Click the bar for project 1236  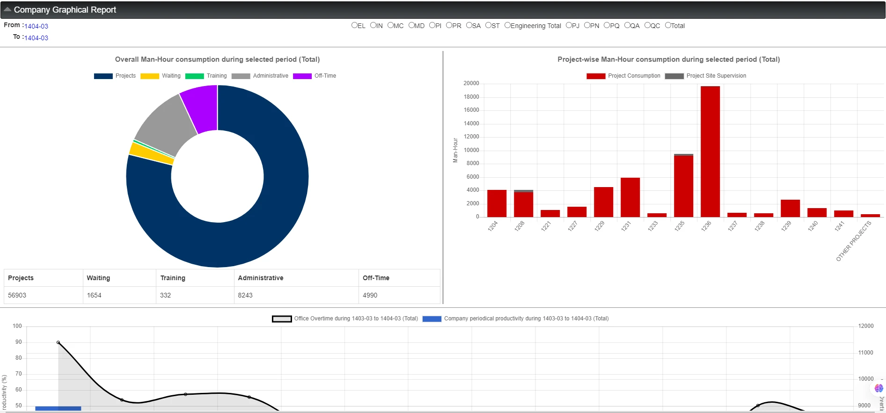coord(710,152)
